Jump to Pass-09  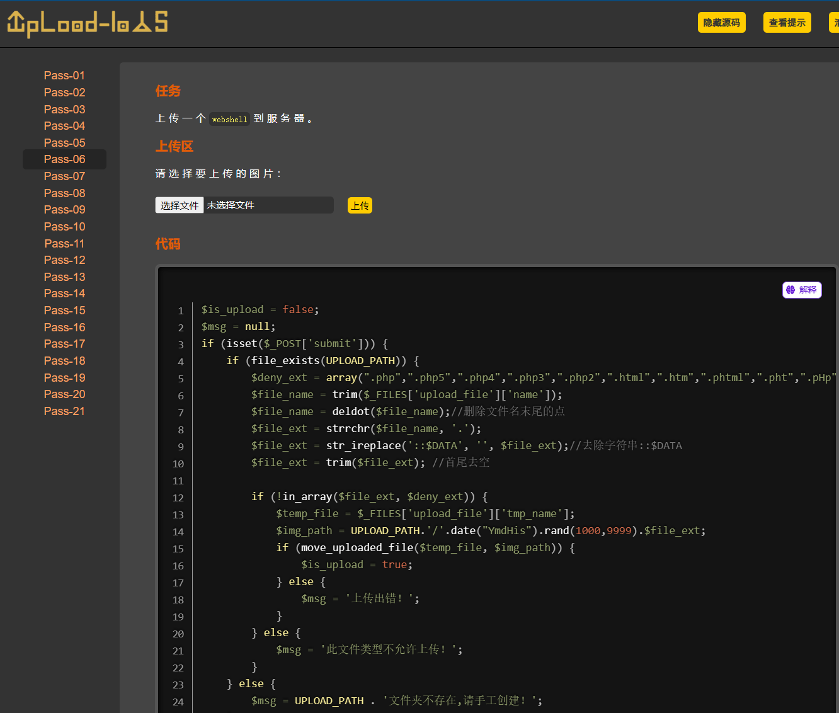pos(64,210)
